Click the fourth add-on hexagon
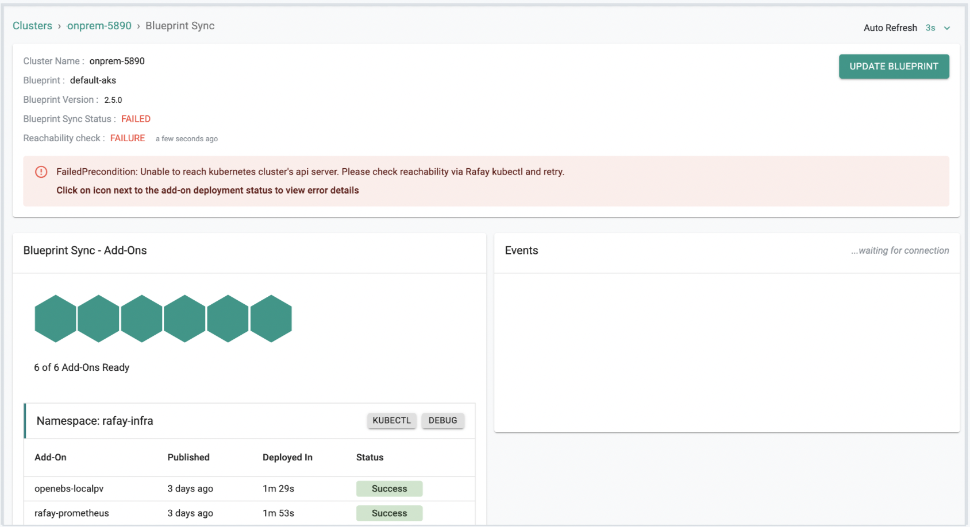The image size is (970, 527). click(184, 319)
